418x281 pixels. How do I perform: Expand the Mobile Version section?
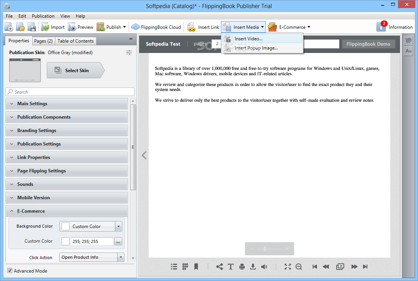coord(66,198)
